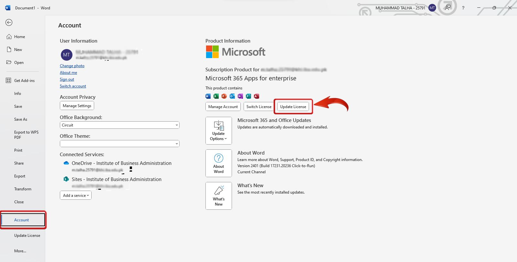Click the Change photo link

72,66
